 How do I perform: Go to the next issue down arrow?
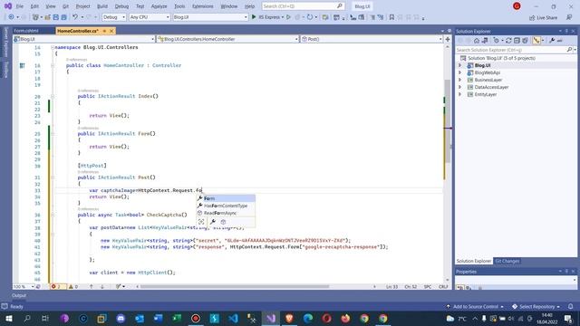[102, 286]
